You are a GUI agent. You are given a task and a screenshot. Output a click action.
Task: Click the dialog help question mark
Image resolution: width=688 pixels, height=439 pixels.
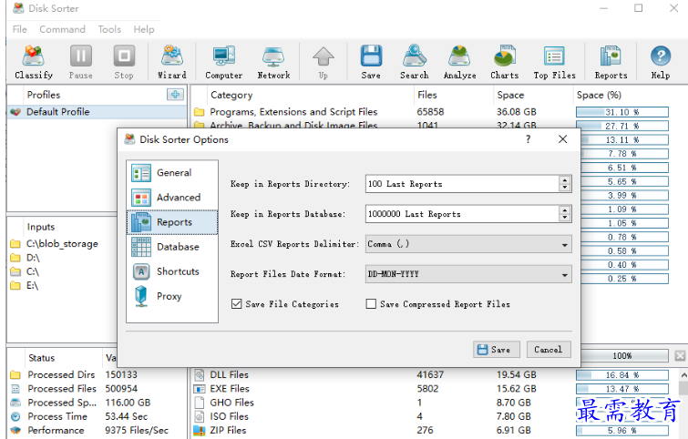tap(529, 139)
